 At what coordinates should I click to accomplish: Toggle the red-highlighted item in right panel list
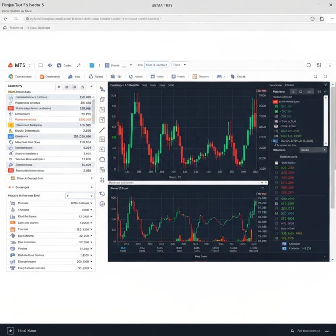pos(276,101)
